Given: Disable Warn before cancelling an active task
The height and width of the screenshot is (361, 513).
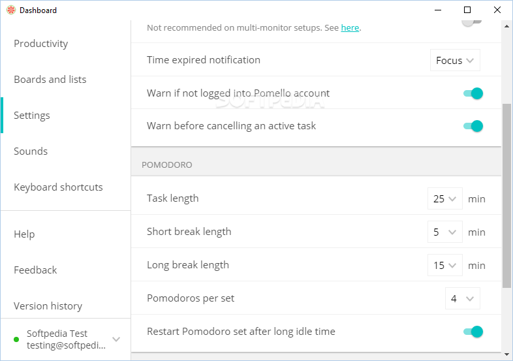Looking at the screenshot, I should (473, 126).
